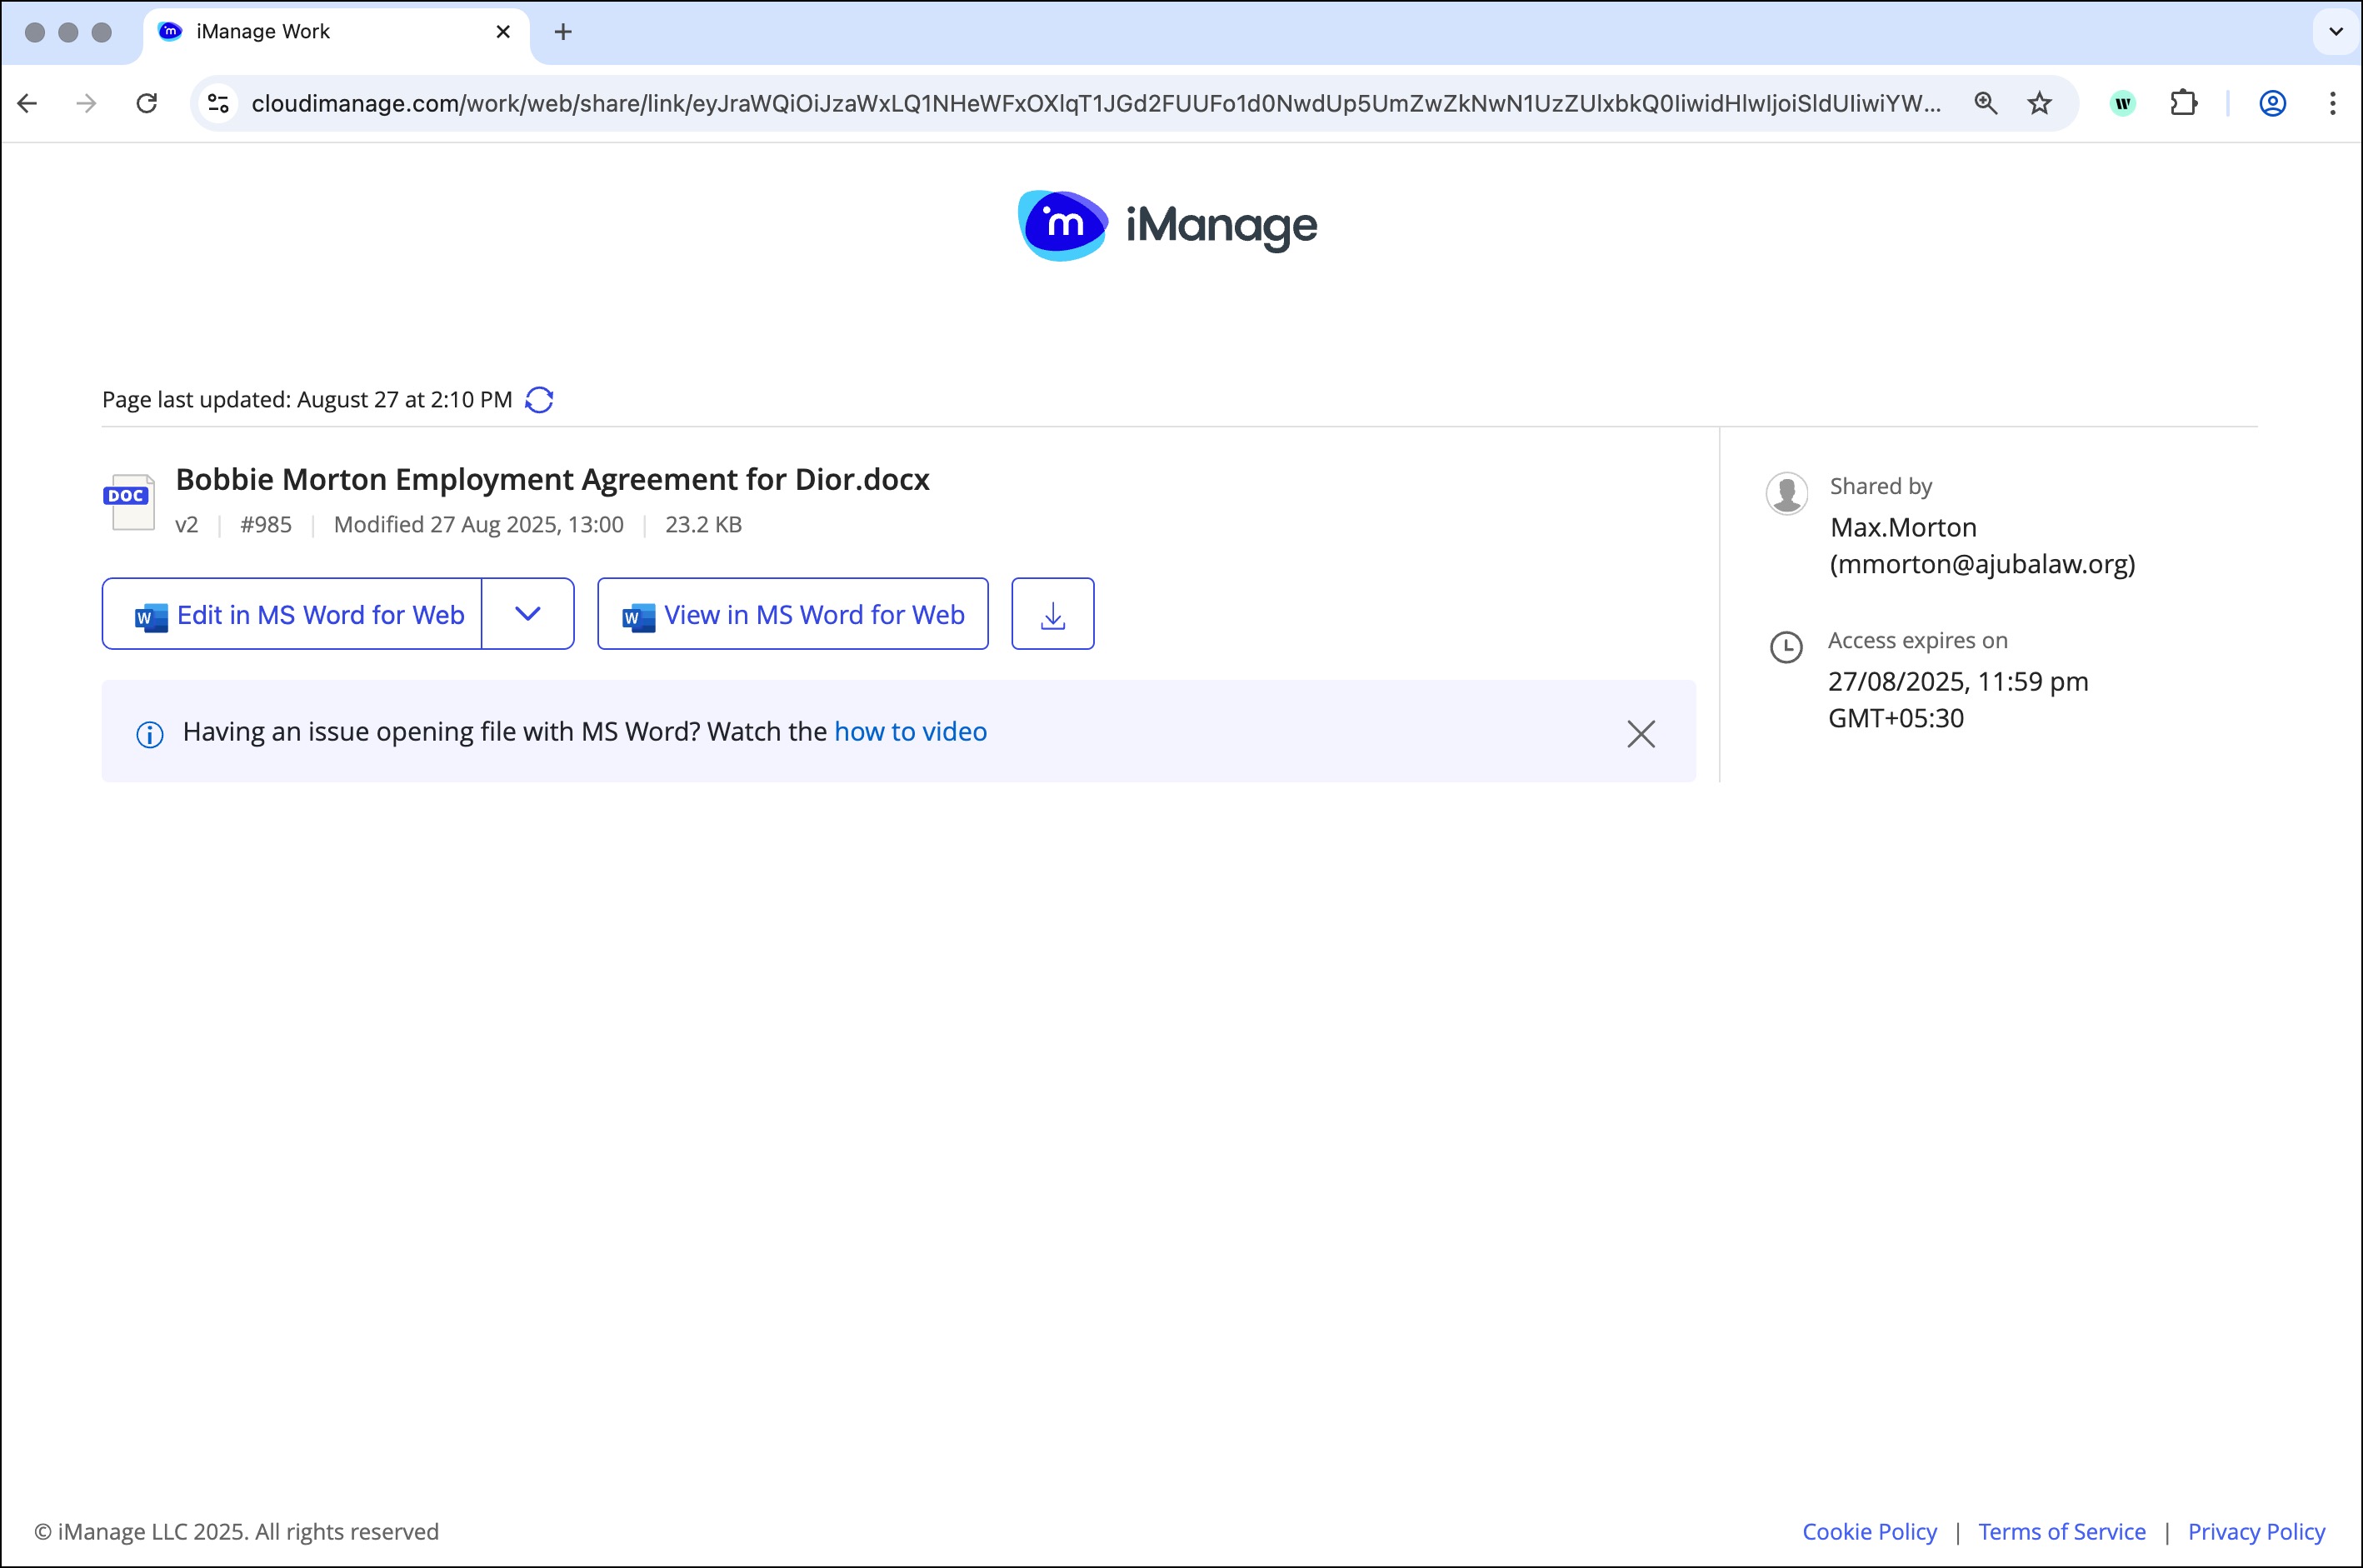Click the DOC file type icon

point(129,502)
